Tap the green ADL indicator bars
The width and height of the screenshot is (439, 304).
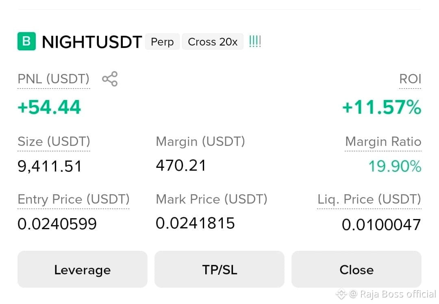tap(255, 41)
